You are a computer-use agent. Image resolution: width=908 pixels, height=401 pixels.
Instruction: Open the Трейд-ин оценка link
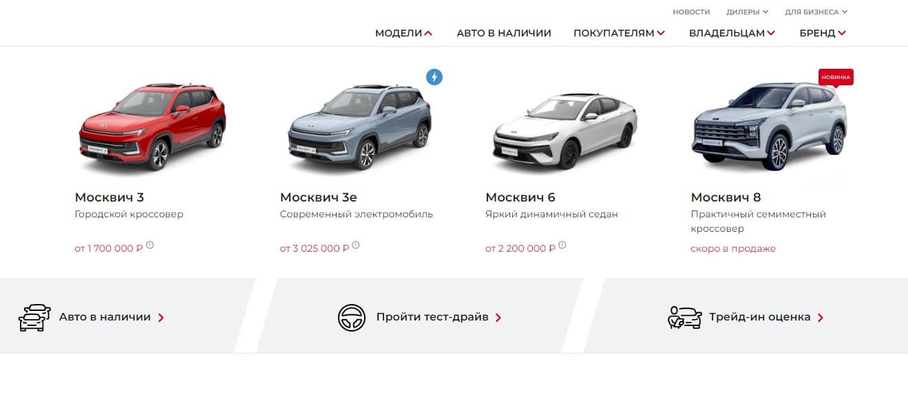(x=766, y=317)
